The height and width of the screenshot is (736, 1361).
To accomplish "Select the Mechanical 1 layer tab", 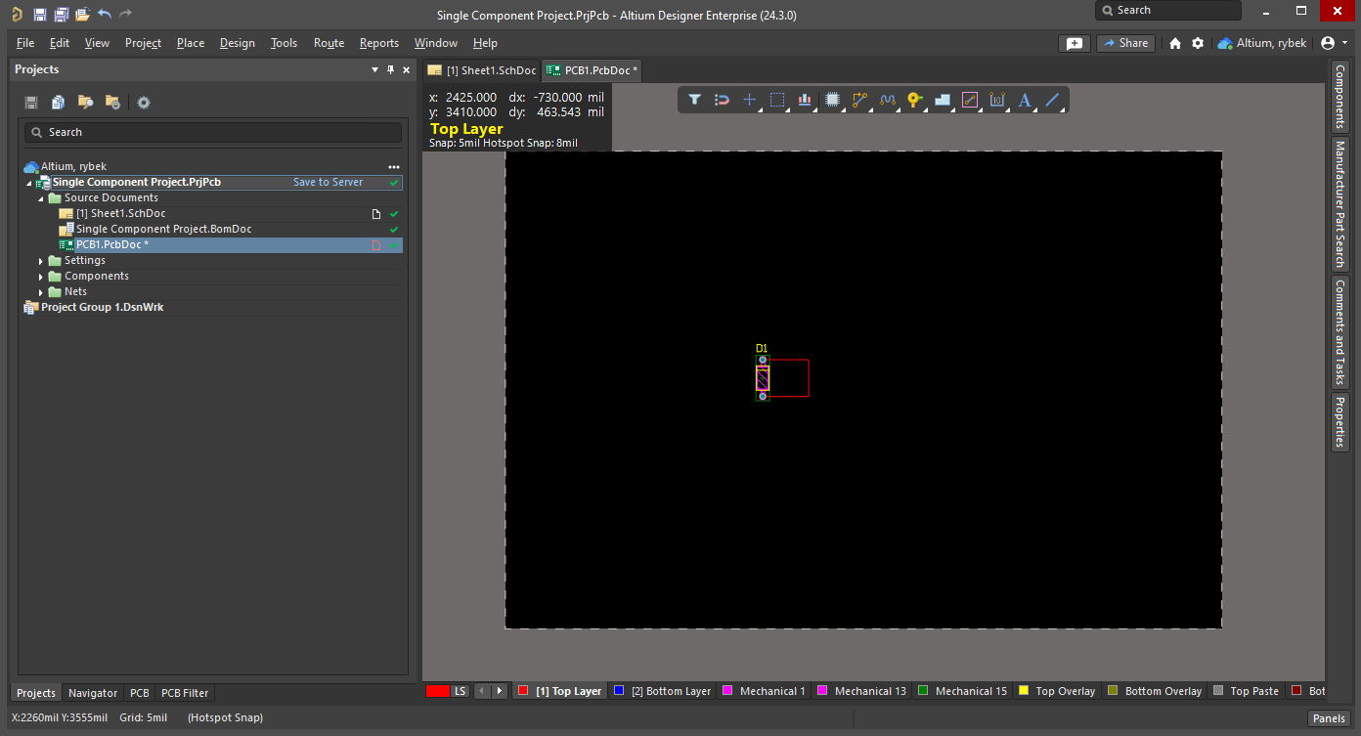I will pyautogui.click(x=764, y=691).
